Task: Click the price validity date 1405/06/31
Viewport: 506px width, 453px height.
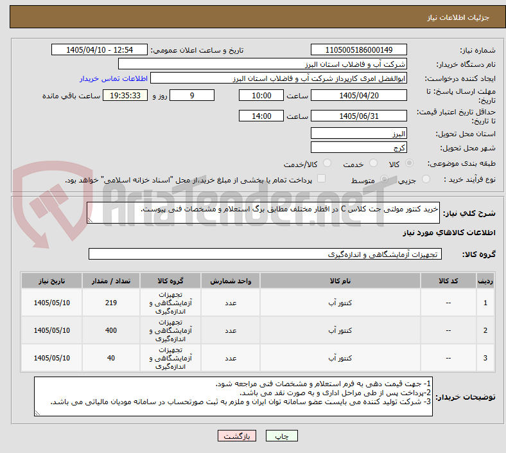Action: [358, 116]
